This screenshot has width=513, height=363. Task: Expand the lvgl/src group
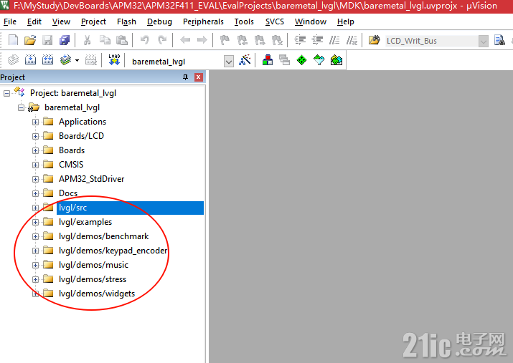[35, 208]
